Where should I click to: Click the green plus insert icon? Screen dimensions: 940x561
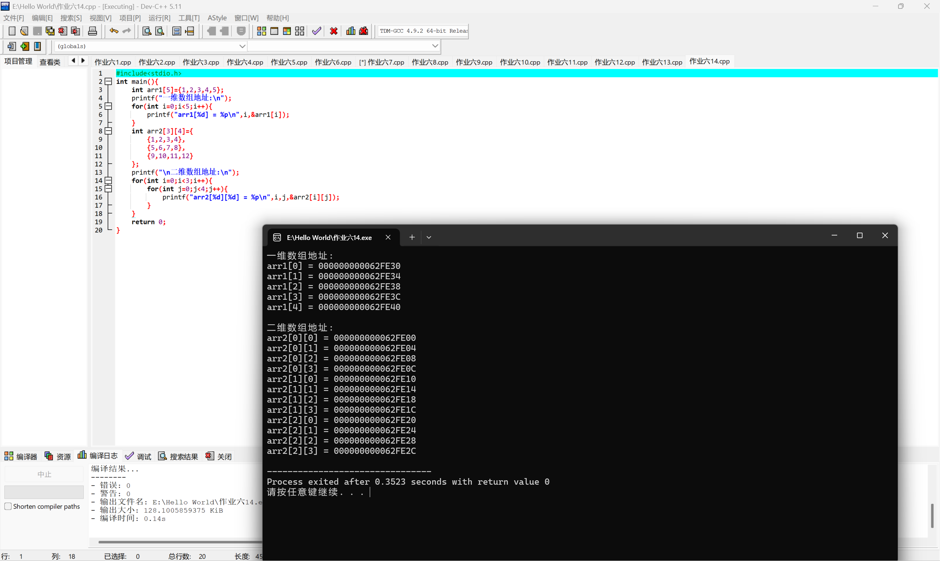25,46
